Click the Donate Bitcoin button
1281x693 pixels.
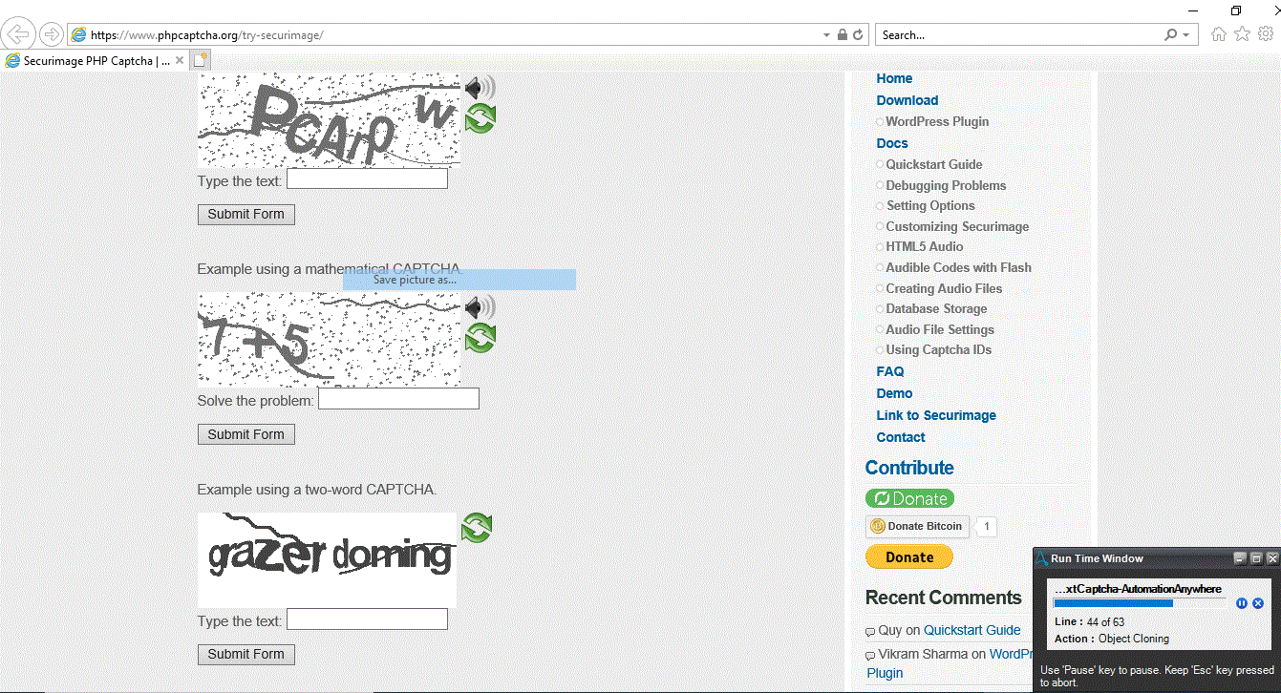(917, 526)
